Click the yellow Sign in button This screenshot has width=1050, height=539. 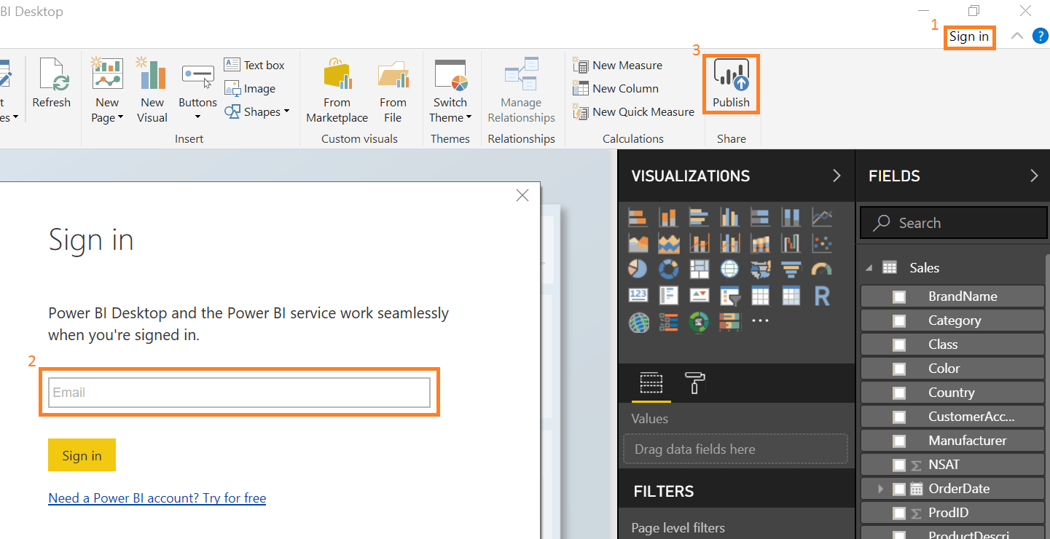(82, 455)
